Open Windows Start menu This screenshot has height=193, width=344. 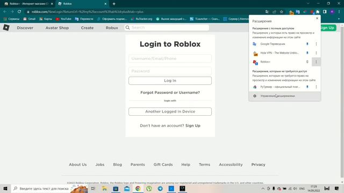pyautogui.click(x=5, y=189)
